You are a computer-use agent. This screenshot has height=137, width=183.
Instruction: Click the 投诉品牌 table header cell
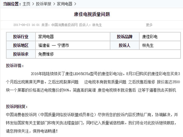tap(125, 37)
